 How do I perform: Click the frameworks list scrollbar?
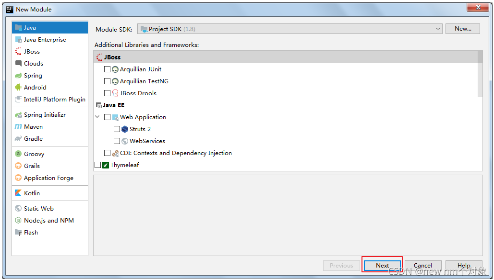pyautogui.click(x=480, y=74)
